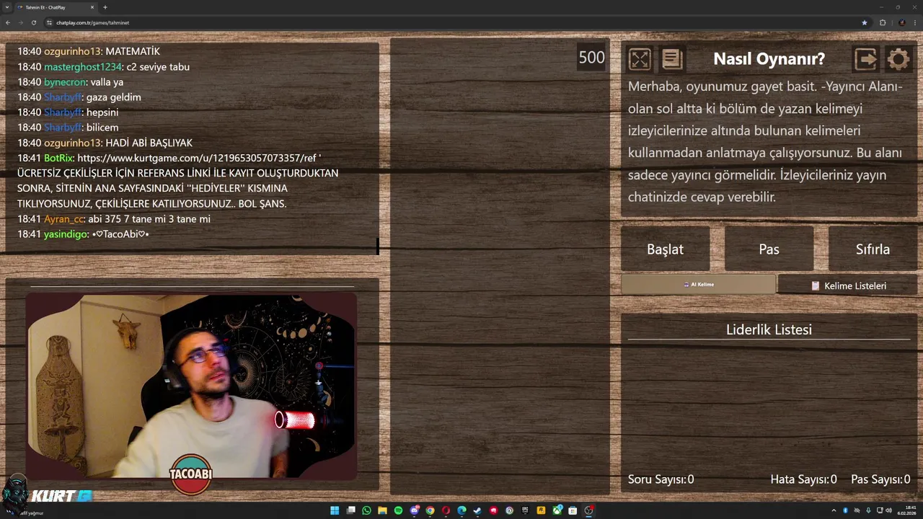The image size is (923, 519).
Task: Click the exit arrow icon
Action: (865, 59)
